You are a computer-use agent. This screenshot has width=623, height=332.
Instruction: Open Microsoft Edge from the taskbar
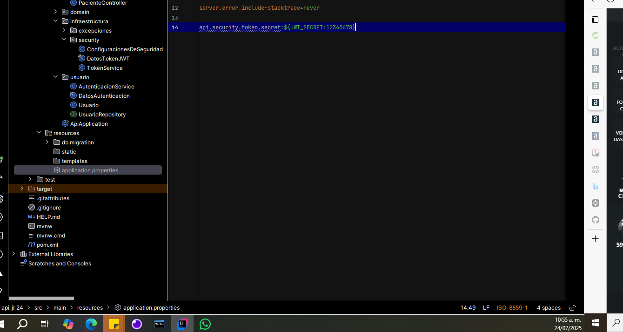pyautogui.click(x=91, y=324)
